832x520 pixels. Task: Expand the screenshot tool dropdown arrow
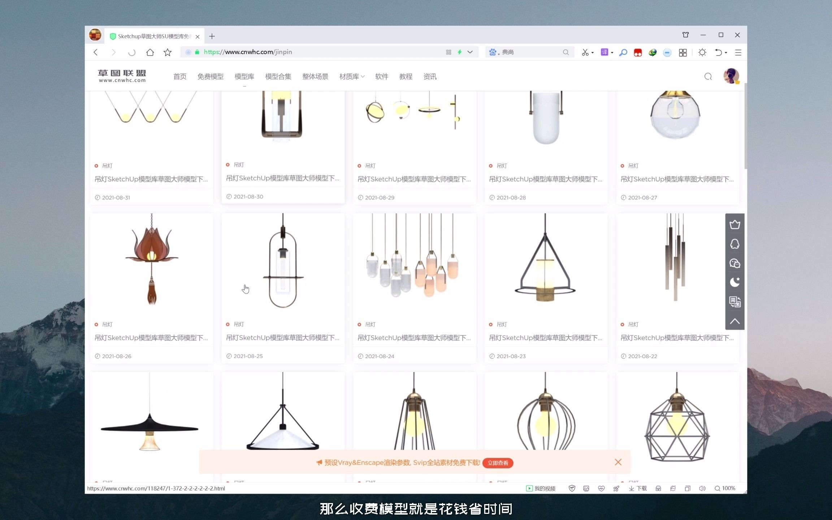click(593, 53)
